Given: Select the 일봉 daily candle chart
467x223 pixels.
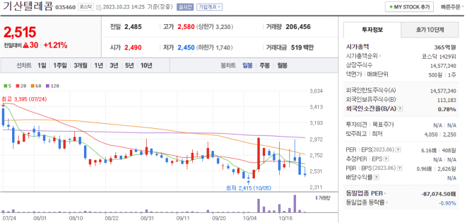Looking at the screenshot, I should 248,65.
